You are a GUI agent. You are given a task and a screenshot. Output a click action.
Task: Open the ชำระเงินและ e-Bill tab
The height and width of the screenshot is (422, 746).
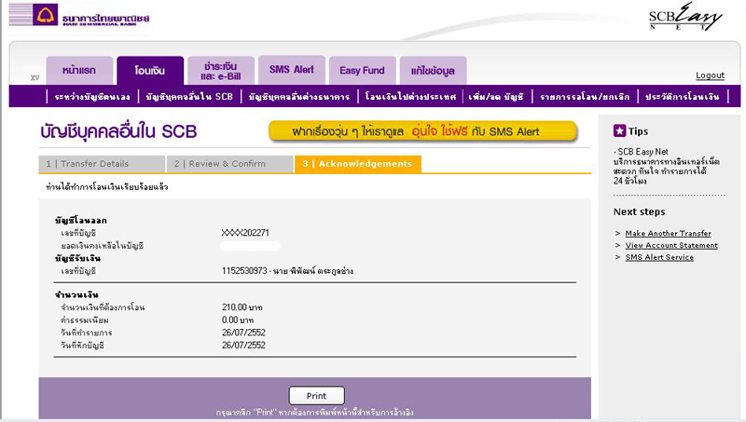[221, 71]
